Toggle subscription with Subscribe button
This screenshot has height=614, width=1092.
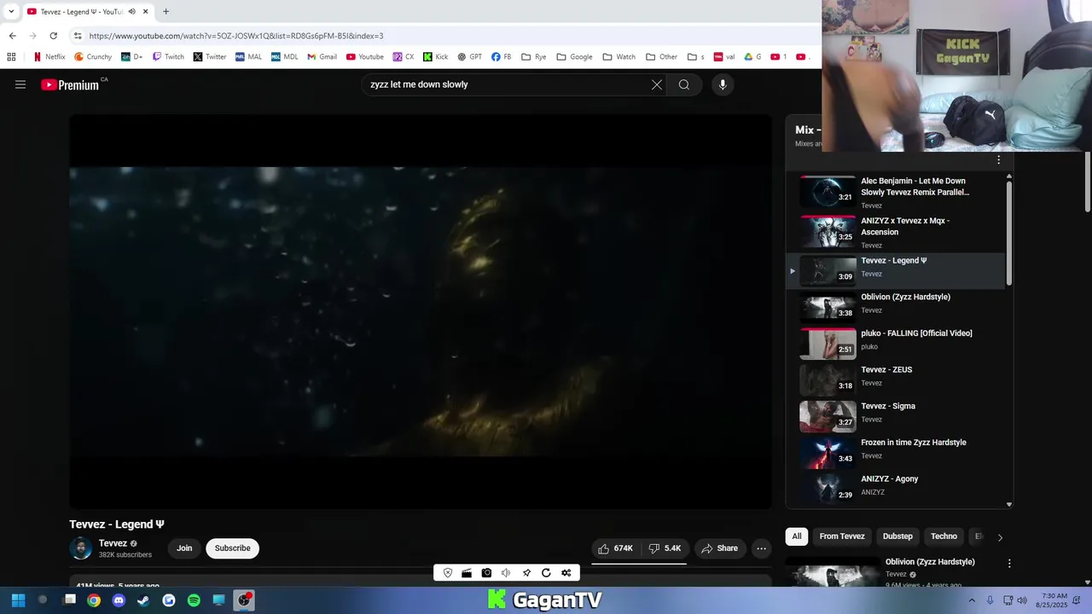pos(232,548)
